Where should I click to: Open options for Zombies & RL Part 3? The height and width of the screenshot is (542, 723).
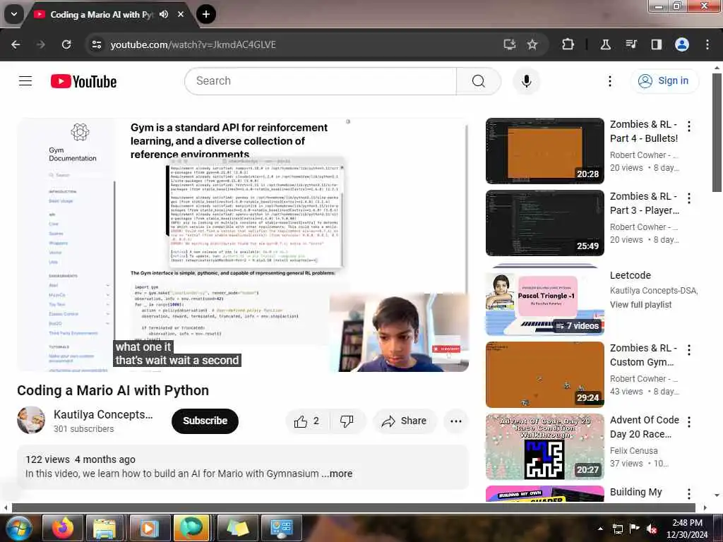click(x=689, y=198)
